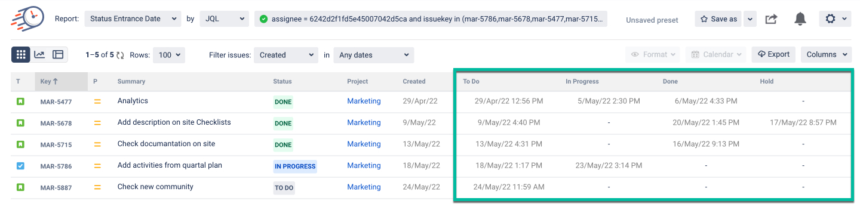
Task: Open the Any dates dropdown
Action: pos(374,55)
